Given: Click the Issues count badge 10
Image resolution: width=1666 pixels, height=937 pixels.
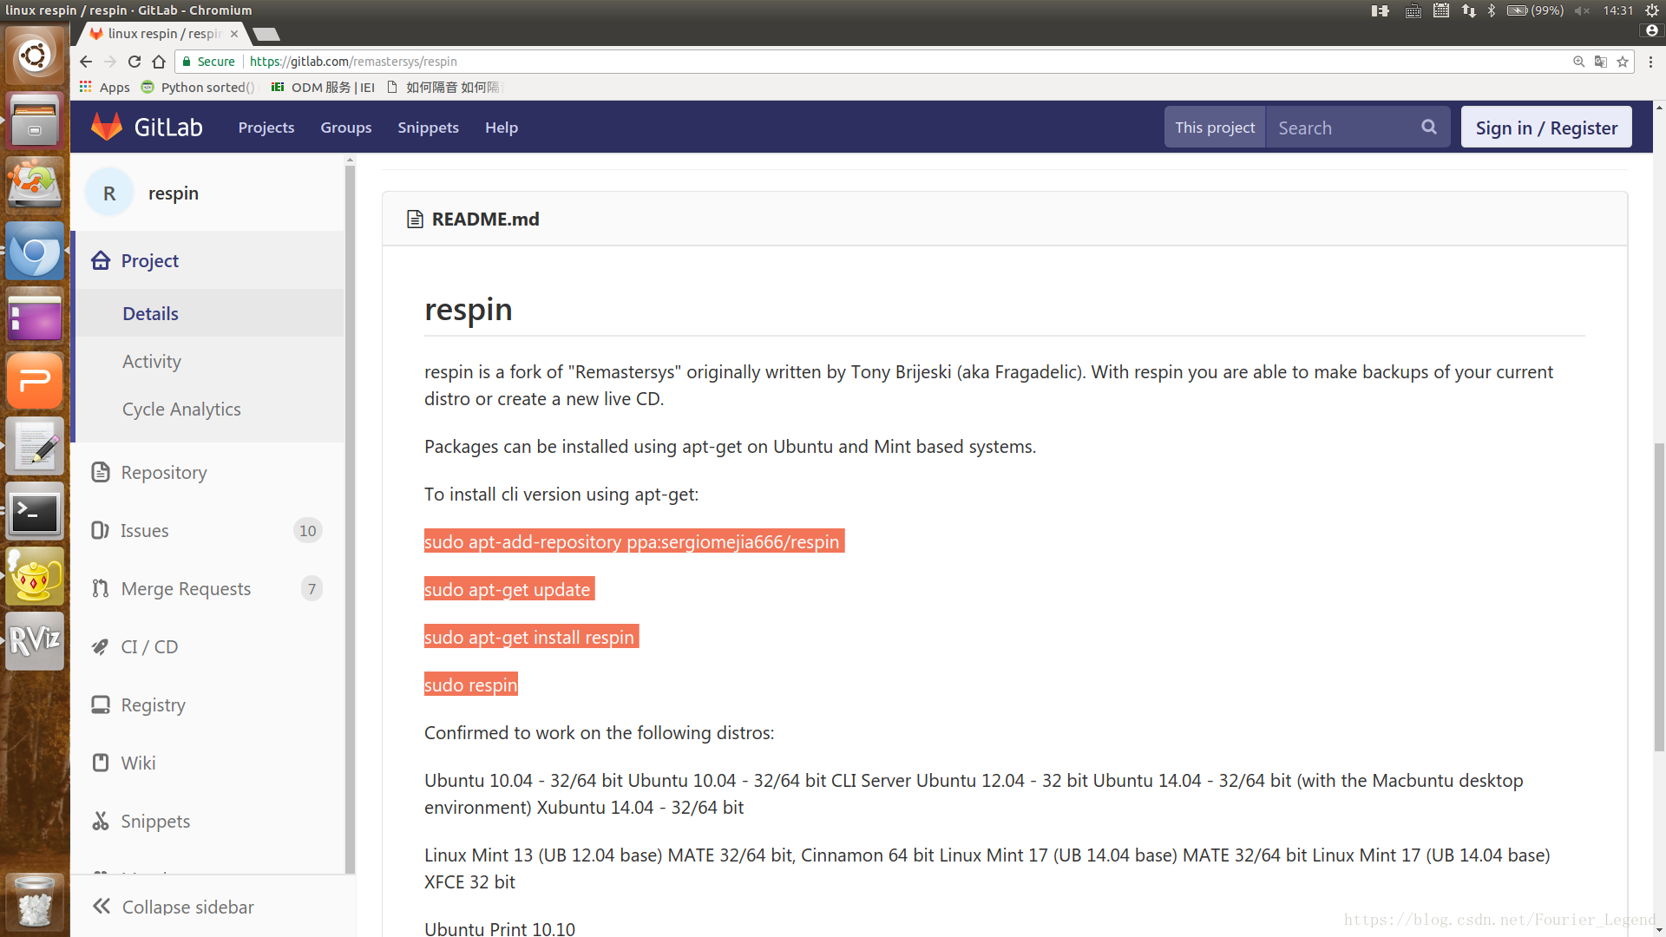Looking at the screenshot, I should tap(308, 530).
